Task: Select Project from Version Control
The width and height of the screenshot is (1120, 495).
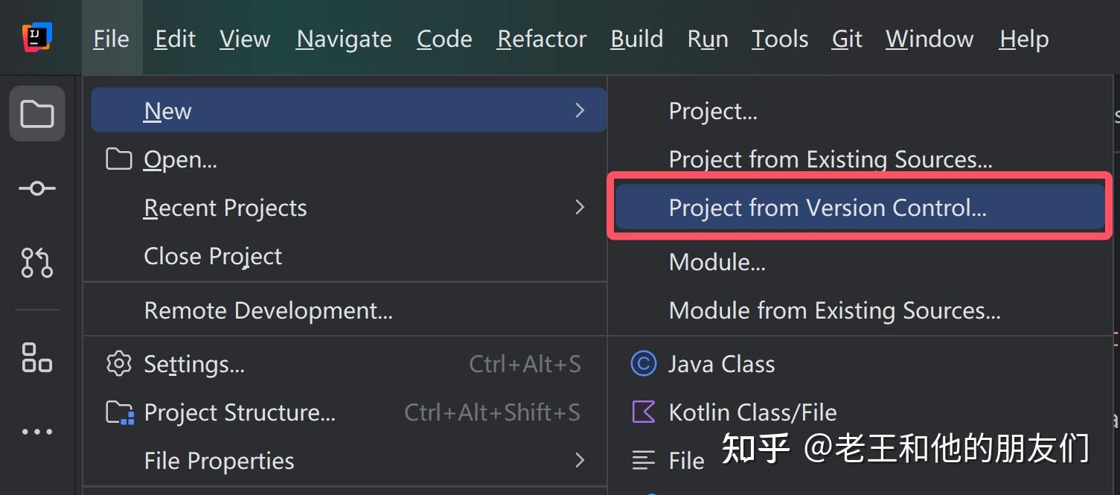Action: click(827, 208)
